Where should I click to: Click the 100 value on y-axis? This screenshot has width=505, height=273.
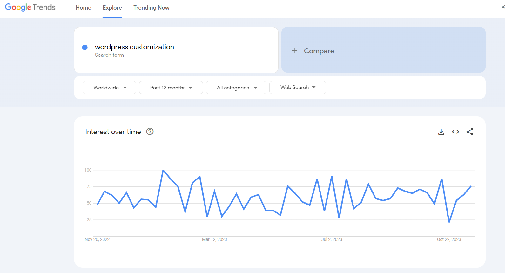(88, 170)
